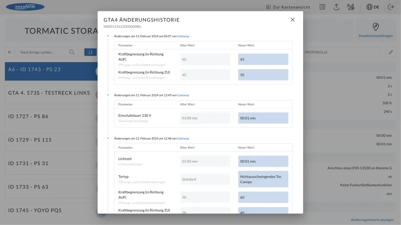Click the logout icon
This screenshot has width=401, height=225.
[391, 7]
